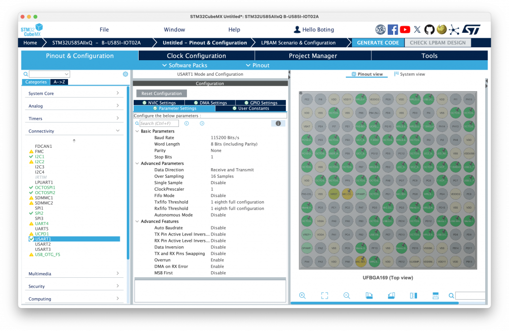The width and height of the screenshot is (509, 332).
Task: Select UART4 warning entry
Action: click(x=42, y=223)
